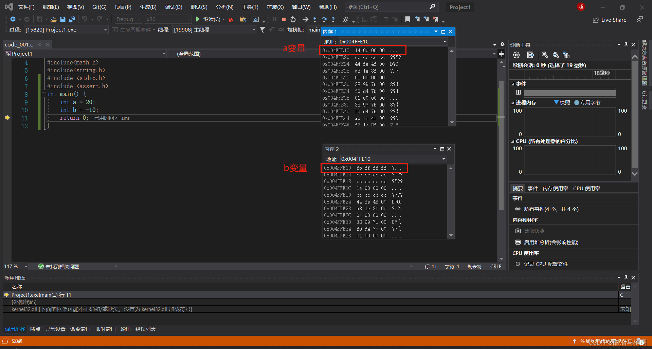Screen dimensions: 652x349
Task: Toggle 专用字节 legend in process memory
Action: coord(587,102)
